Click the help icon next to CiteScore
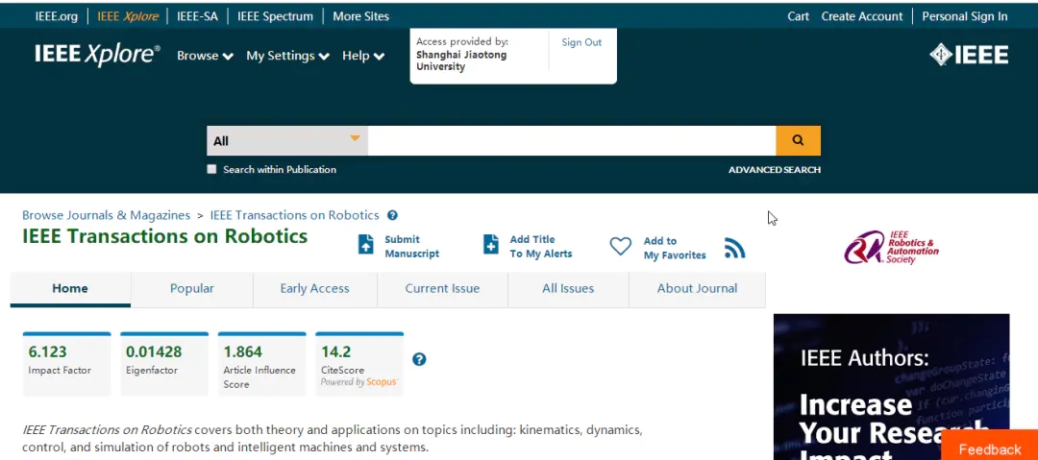The image size is (1038, 460). pos(419,359)
